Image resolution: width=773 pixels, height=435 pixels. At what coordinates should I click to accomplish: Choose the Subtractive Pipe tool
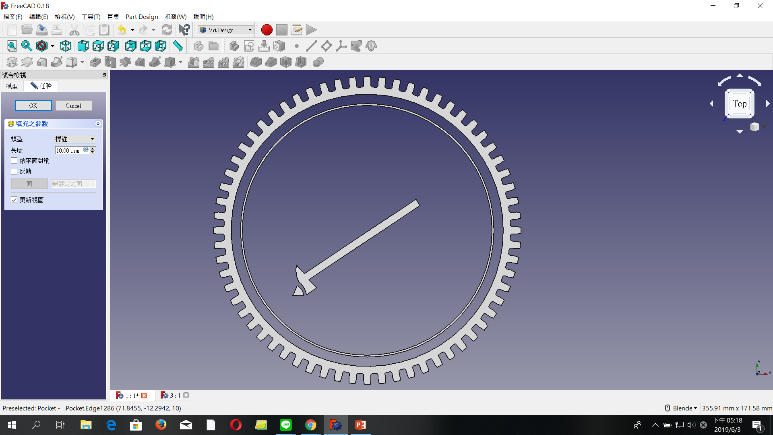pos(155,62)
